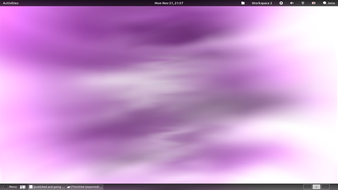This screenshot has height=190, width=338.
Task: Open the Workspace 2 indicator menu
Action: 262,3
